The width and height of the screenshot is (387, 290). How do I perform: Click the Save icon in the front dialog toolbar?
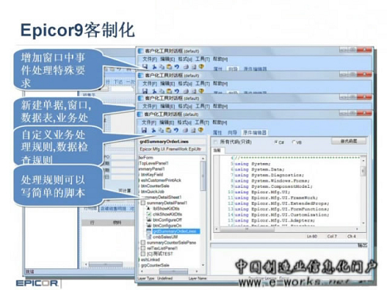(x=144, y=130)
